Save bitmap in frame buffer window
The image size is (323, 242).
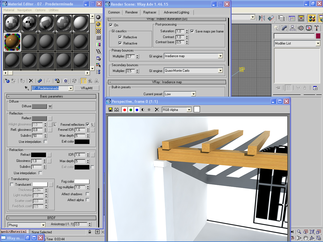[110, 110]
